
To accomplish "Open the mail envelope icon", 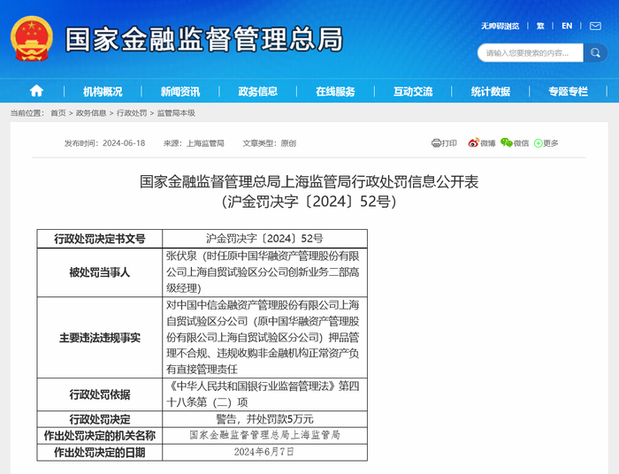I will click(x=595, y=26).
